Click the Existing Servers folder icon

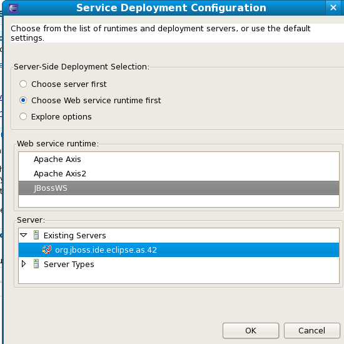pyautogui.click(x=36, y=235)
